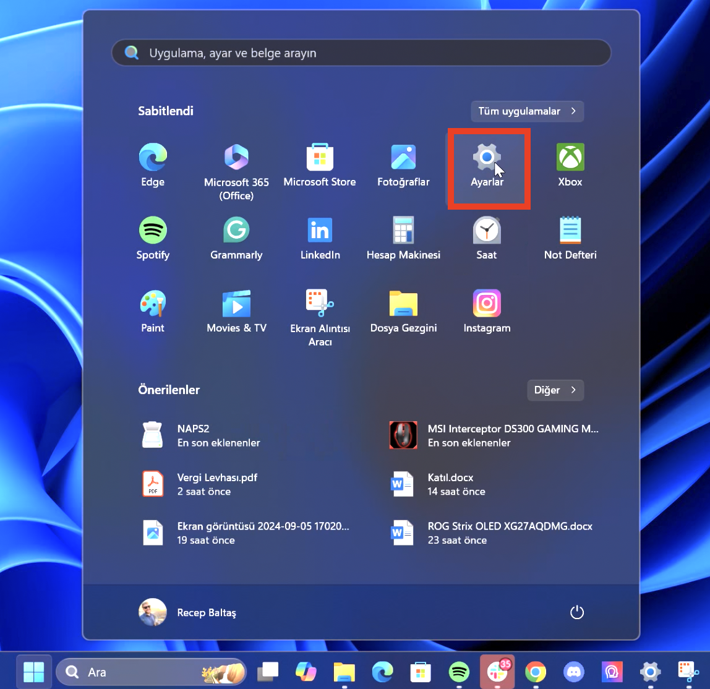710x689 pixels.
Task: Open the Paint app
Action: (x=153, y=312)
